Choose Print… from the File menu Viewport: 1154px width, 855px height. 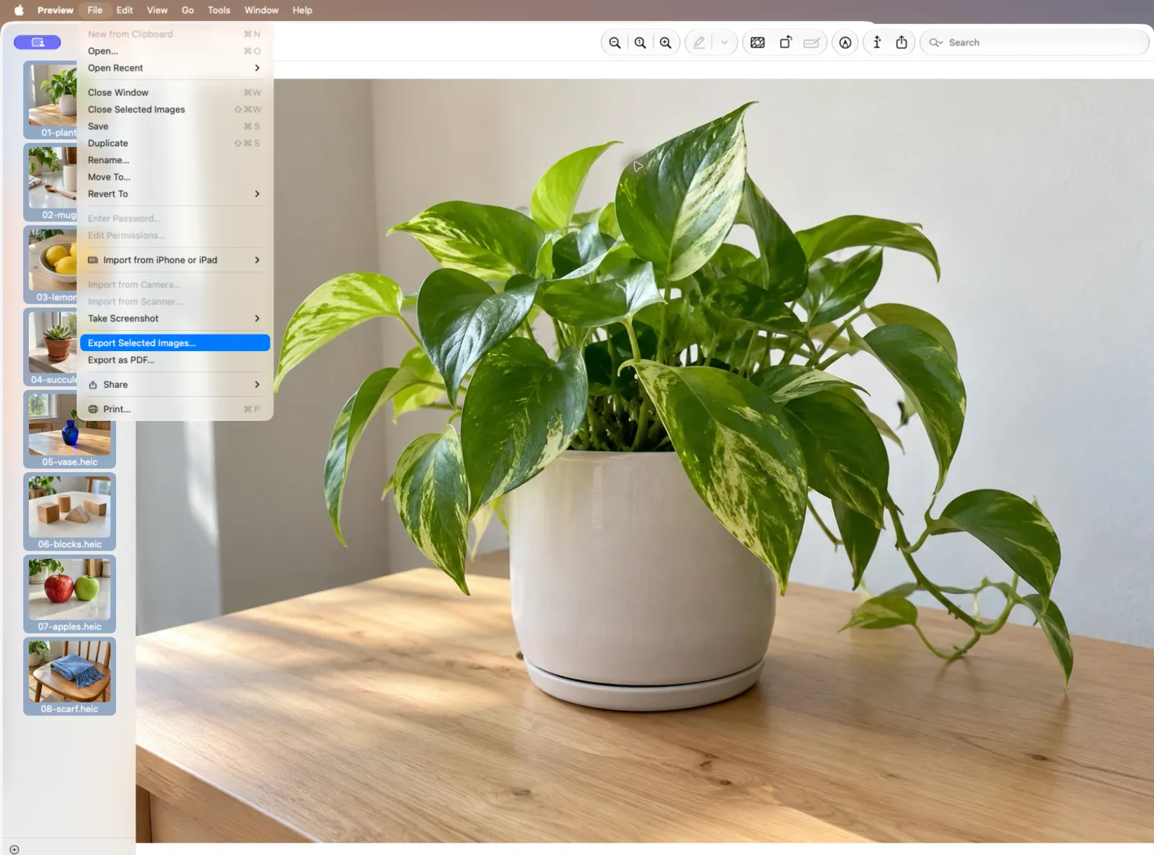[175, 409]
